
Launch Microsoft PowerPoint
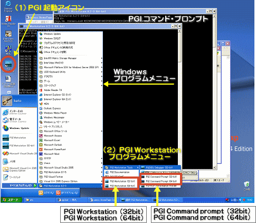click(70, 150)
